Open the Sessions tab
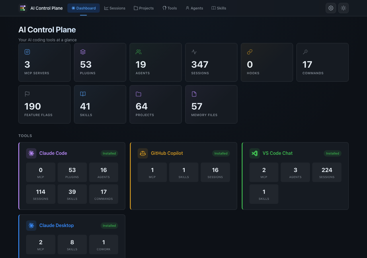 pyautogui.click(x=115, y=8)
